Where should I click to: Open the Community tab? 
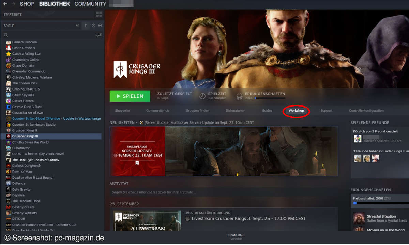(x=90, y=4)
